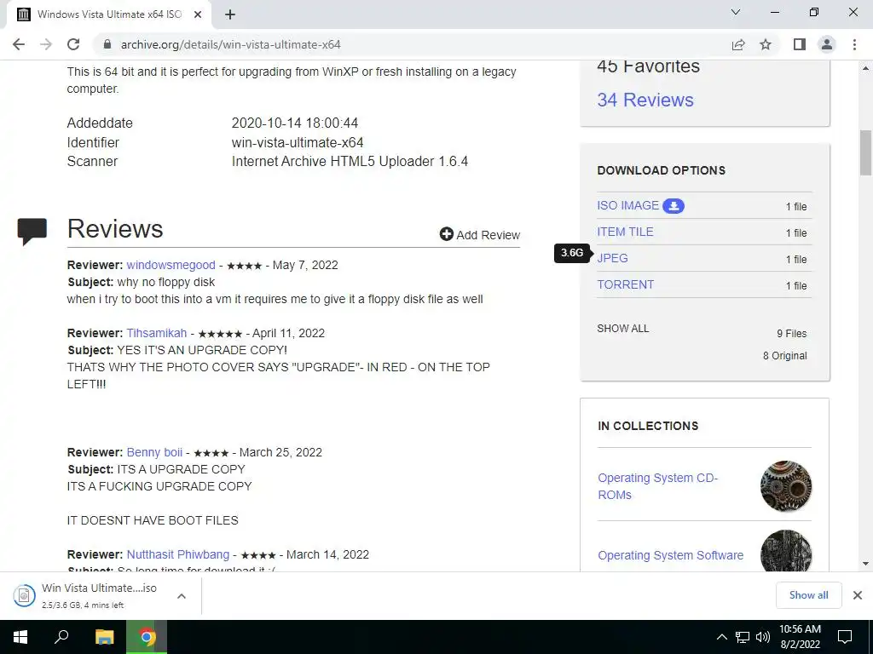This screenshot has width=873, height=654.
Task: Click the scrollbar up arrow
Action: click(x=865, y=68)
